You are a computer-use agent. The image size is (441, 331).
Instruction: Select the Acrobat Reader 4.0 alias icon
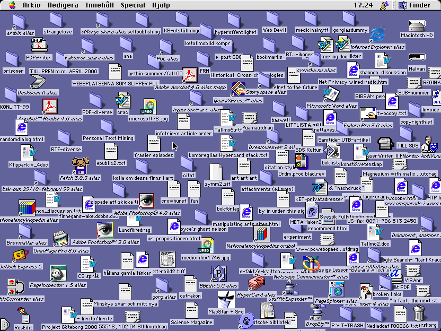point(50,107)
